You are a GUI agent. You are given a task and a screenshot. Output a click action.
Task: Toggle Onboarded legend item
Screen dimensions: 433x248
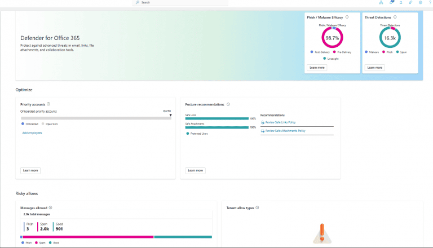(30, 124)
